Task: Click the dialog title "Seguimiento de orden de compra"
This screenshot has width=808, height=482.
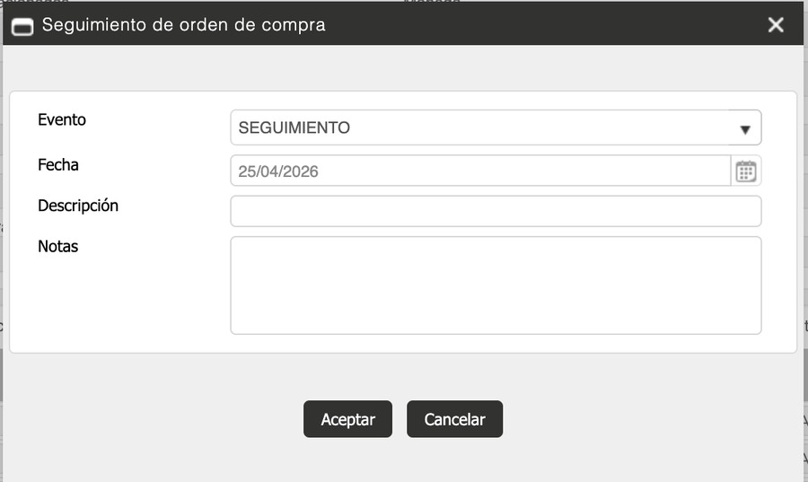Action: tap(183, 25)
